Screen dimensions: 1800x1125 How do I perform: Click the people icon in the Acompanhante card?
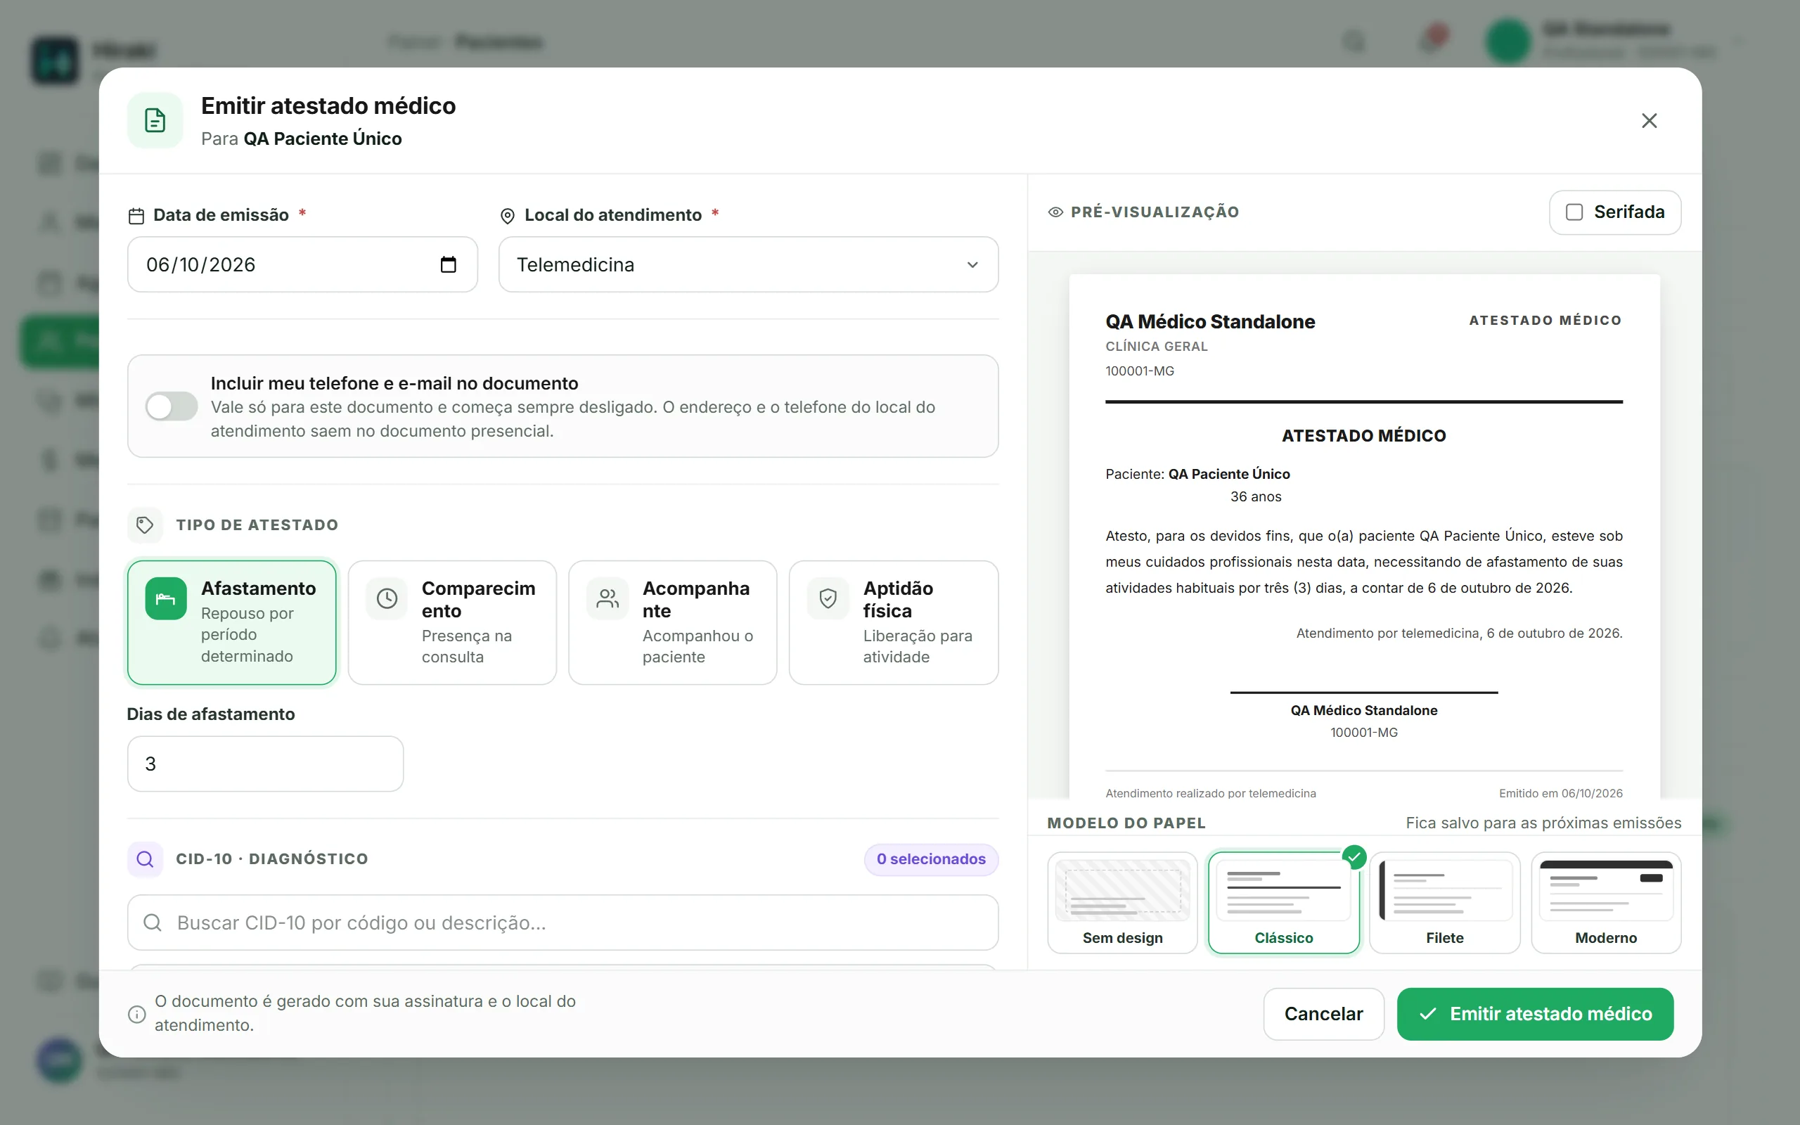coord(607,599)
